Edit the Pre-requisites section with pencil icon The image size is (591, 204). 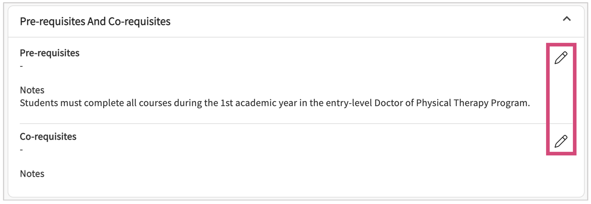coord(561,58)
